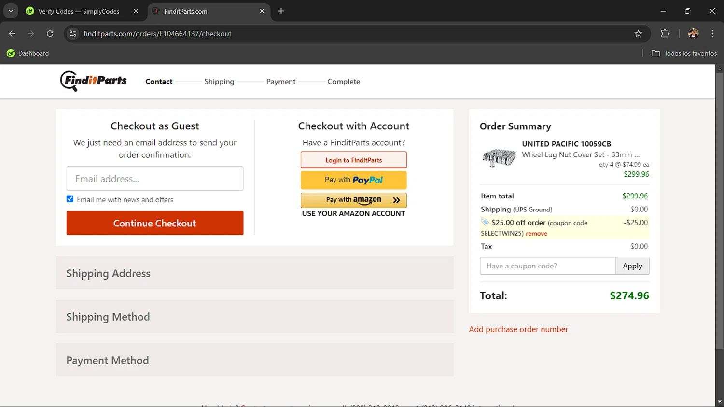Open a new browser tab
Screen dimensions: 724x407
(x=281, y=11)
